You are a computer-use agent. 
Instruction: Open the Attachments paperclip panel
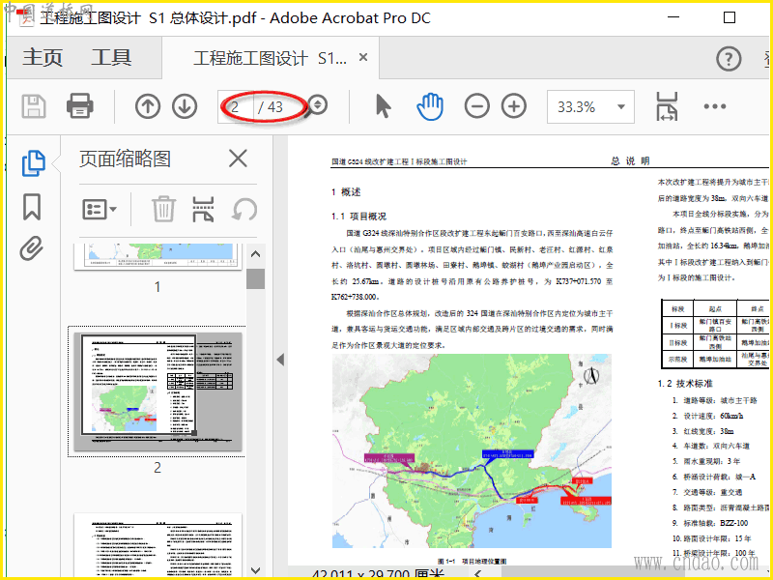[32, 248]
